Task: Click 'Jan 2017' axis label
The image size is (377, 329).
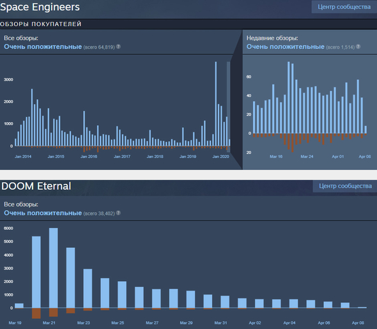Action: (122, 157)
